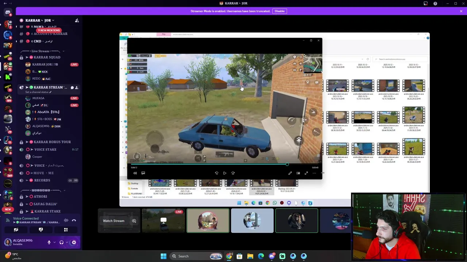Click more options dots in streamed player
The image size is (467, 262).
click(314, 173)
